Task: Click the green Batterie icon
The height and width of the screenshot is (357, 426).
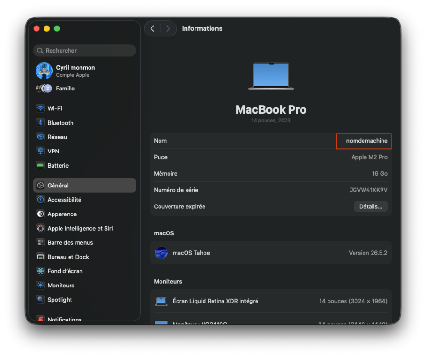Action: click(41, 165)
